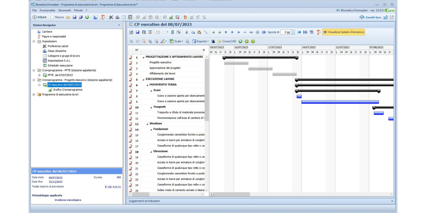Screen dimensions: 426x213
Task: Click the bStart button in main toolbar
Action: tap(39, 17)
